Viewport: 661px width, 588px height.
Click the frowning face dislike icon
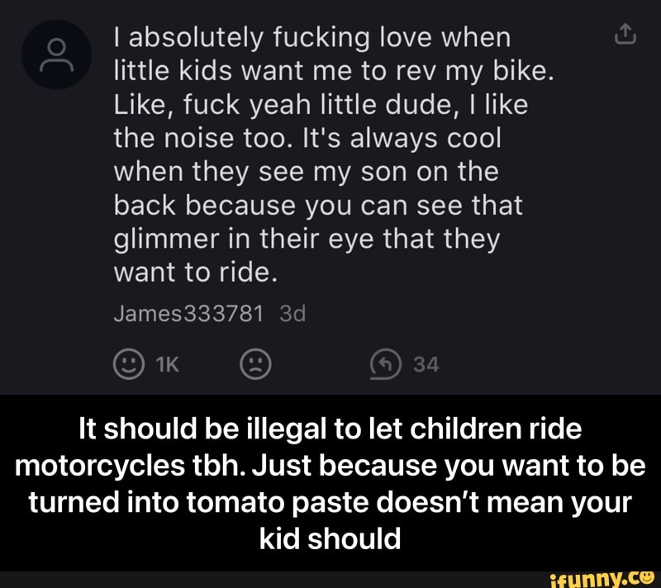pos(255,364)
